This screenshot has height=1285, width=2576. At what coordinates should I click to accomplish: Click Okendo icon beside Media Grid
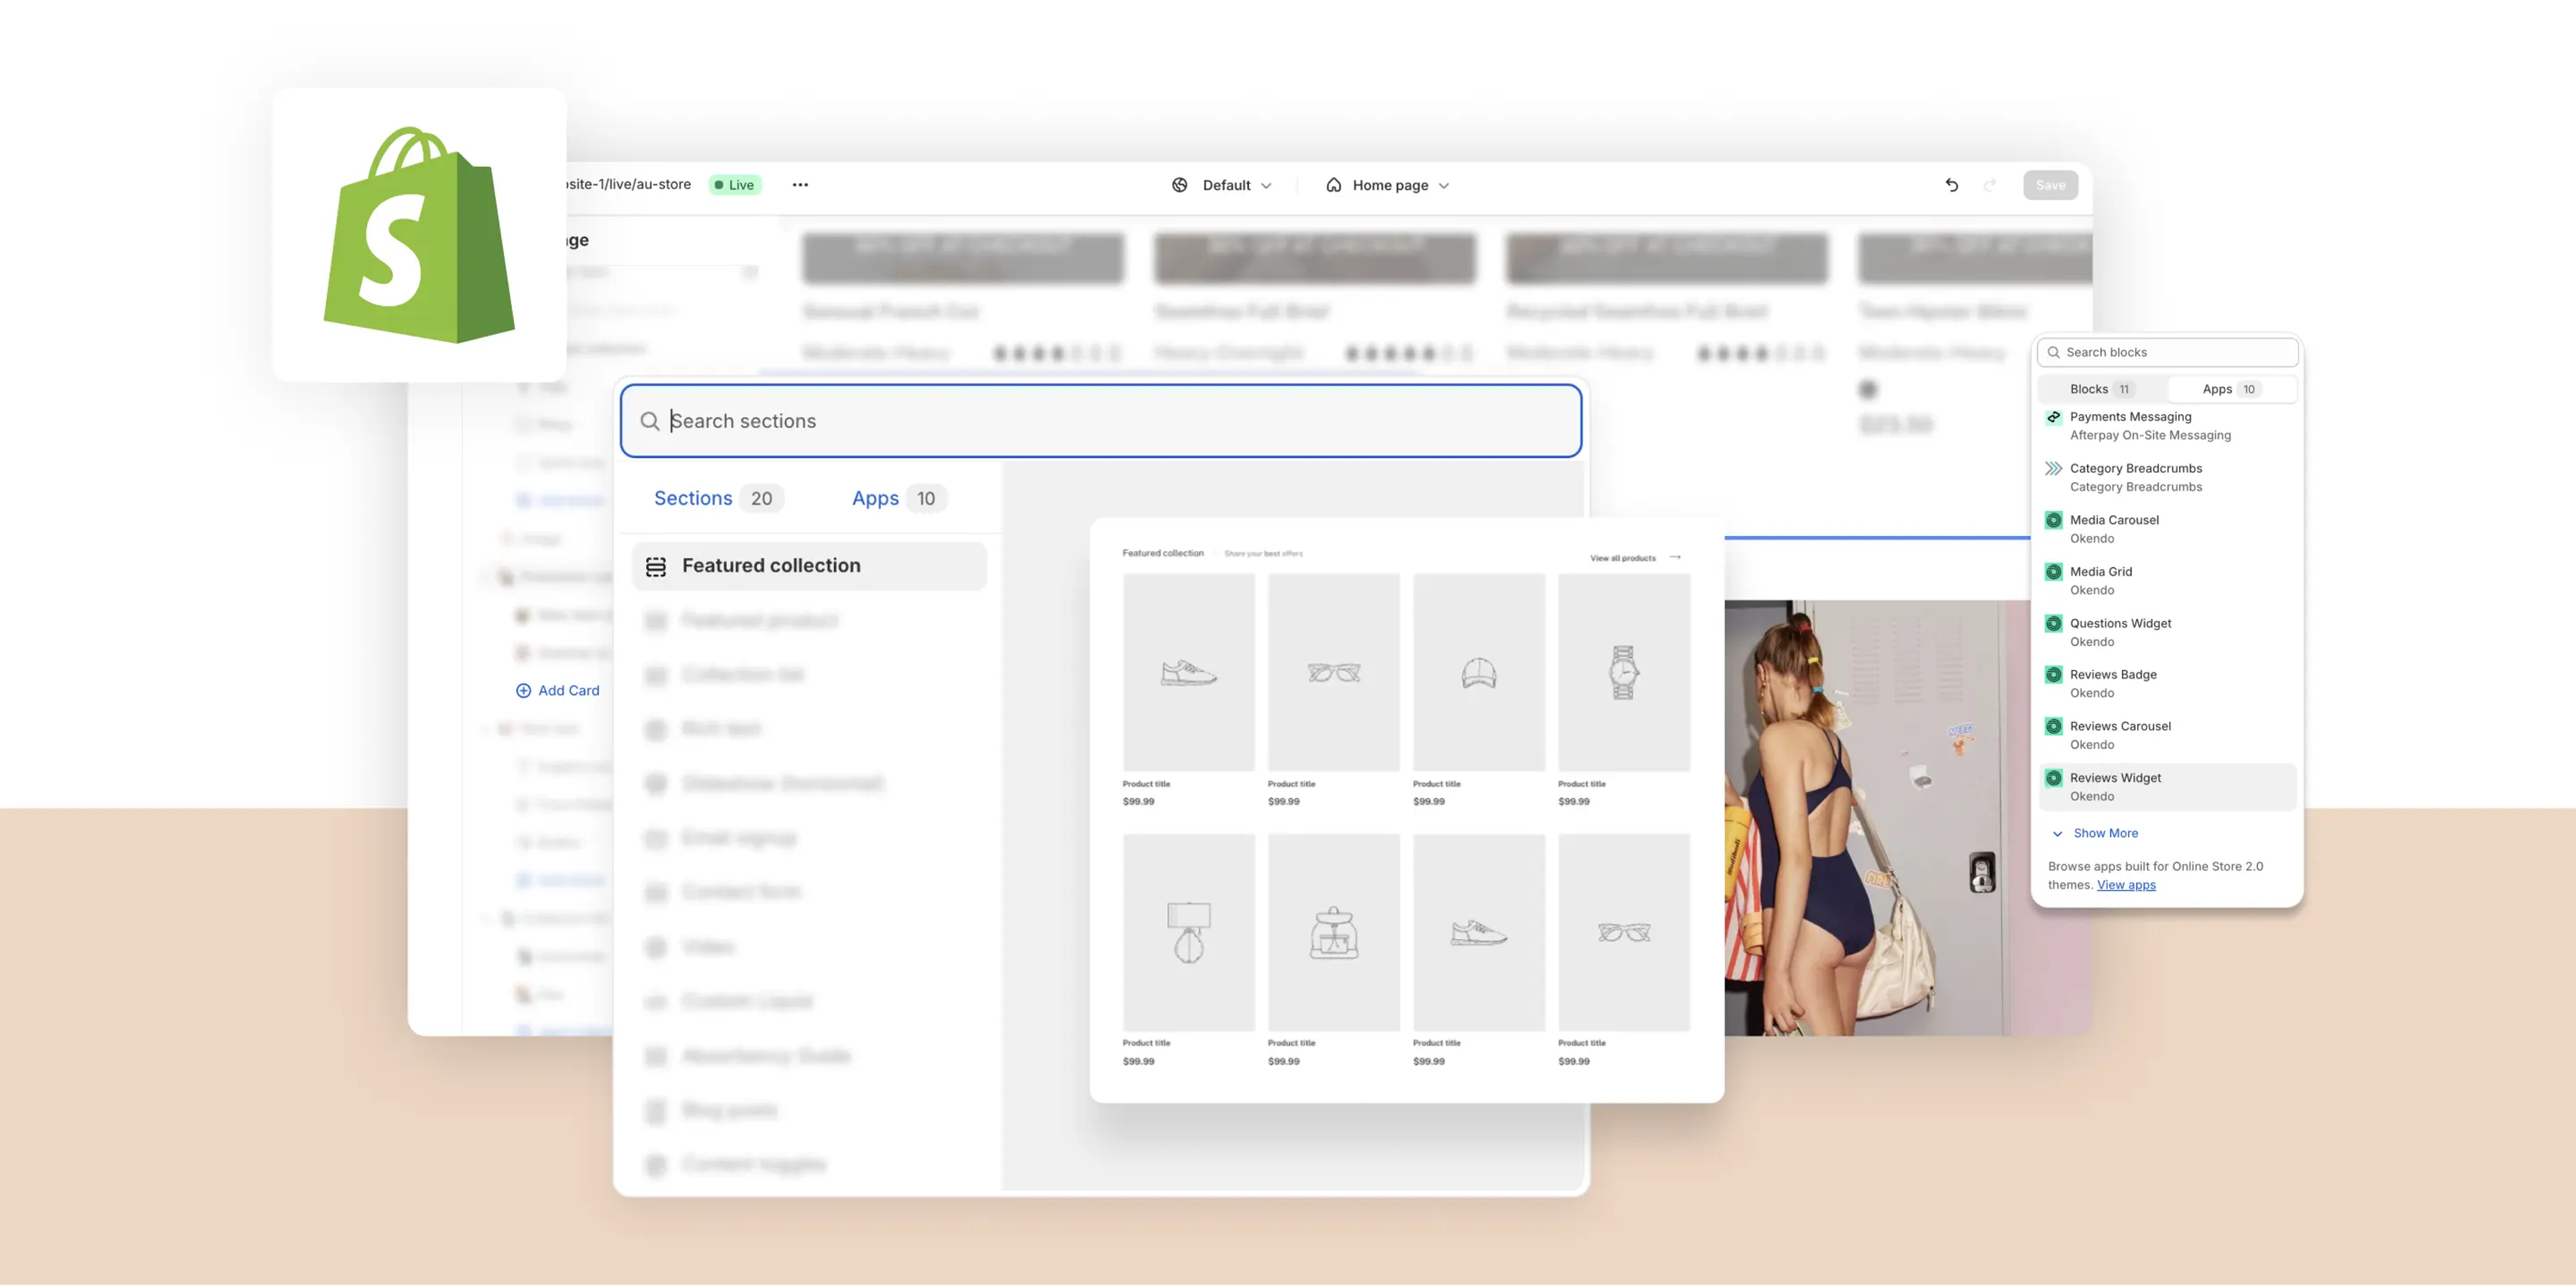pos(2053,572)
